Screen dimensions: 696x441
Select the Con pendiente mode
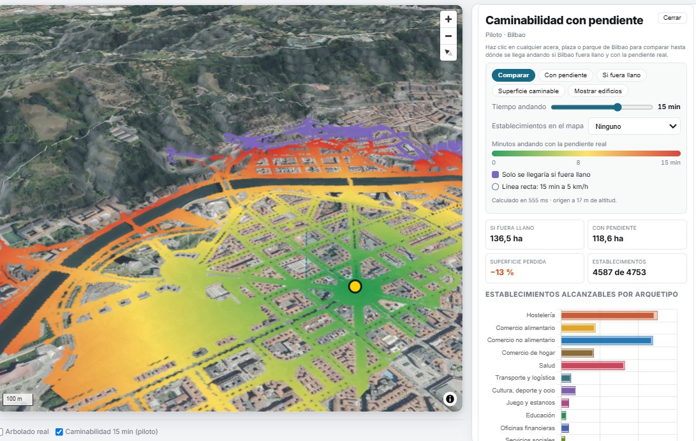pos(565,75)
